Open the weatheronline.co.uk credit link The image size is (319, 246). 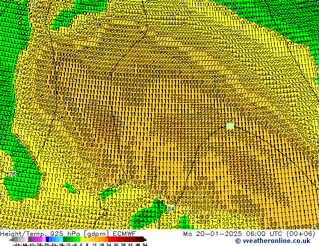point(273,241)
